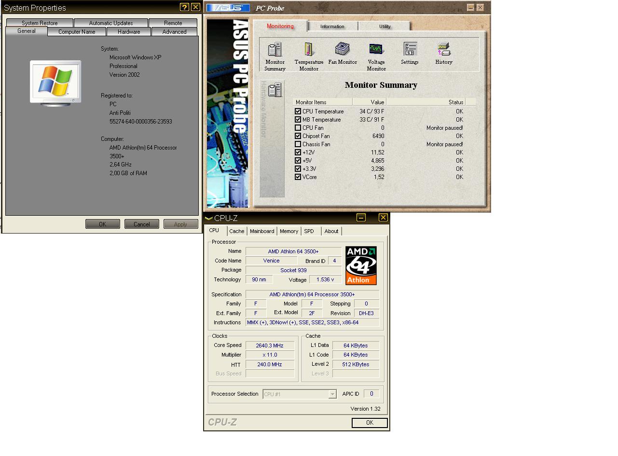Minimize the CPU-Z window
This screenshot has width=618, height=456.
point(361,218)
